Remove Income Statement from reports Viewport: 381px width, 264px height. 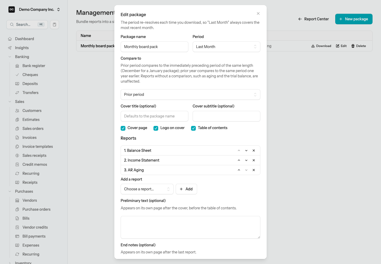[x=254, y=160]
